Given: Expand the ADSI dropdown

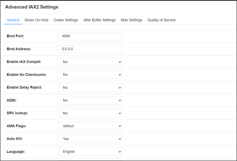Looking at the screenshot, I should point(90,100).
